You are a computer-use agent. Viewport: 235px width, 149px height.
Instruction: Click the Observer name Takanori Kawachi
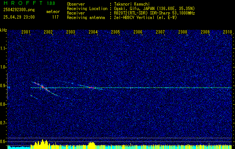pos(132,4)
